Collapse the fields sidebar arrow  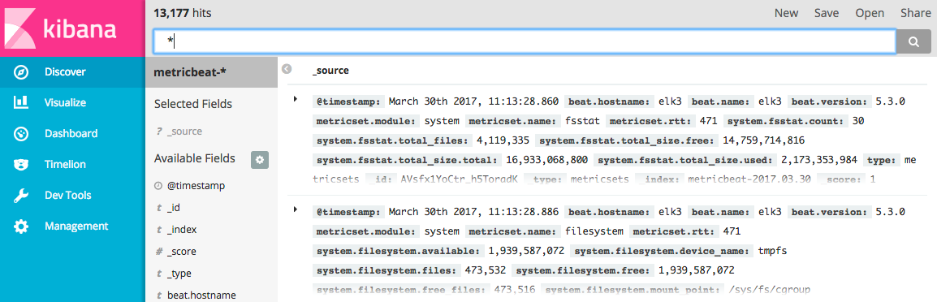click(x=287, y=69)
